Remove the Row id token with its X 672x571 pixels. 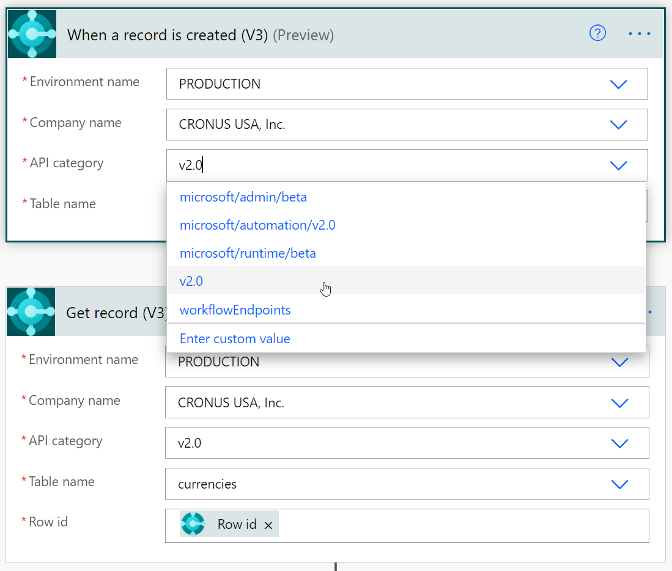268,525
